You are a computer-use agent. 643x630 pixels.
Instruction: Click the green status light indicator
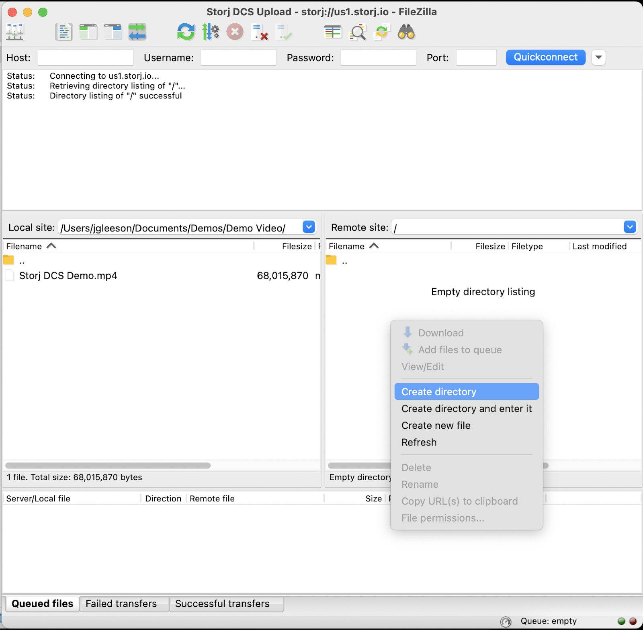click(x=621, y=621)
